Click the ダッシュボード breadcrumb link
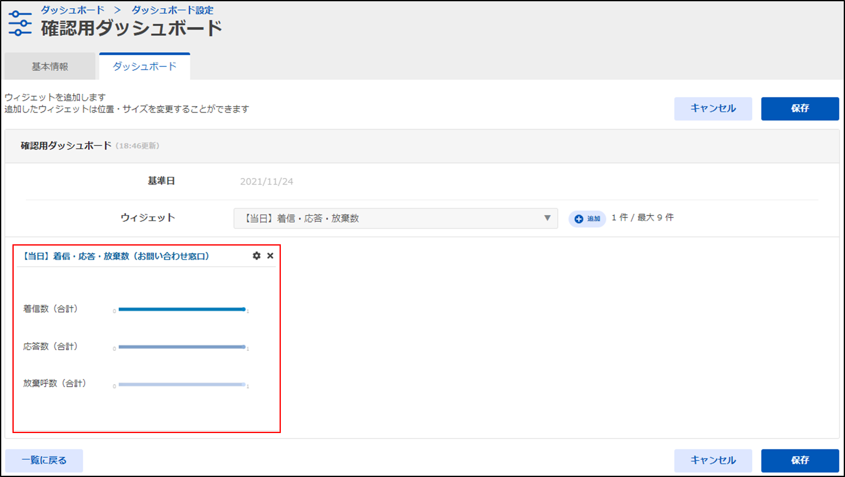845x477 pixels. pos(72,10)
